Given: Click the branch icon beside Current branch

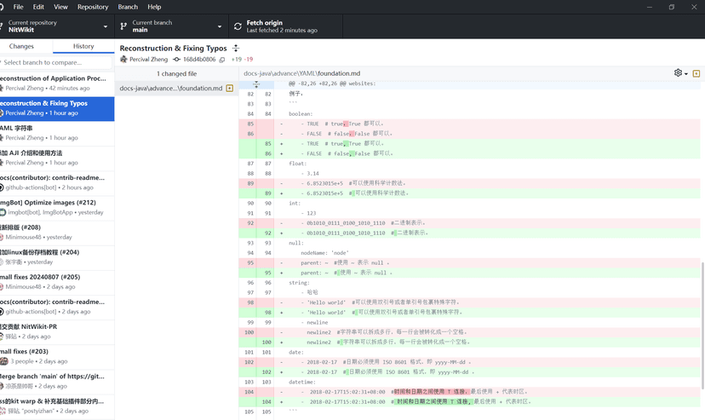Looking at the screenshot, I should tap(124, 26).
